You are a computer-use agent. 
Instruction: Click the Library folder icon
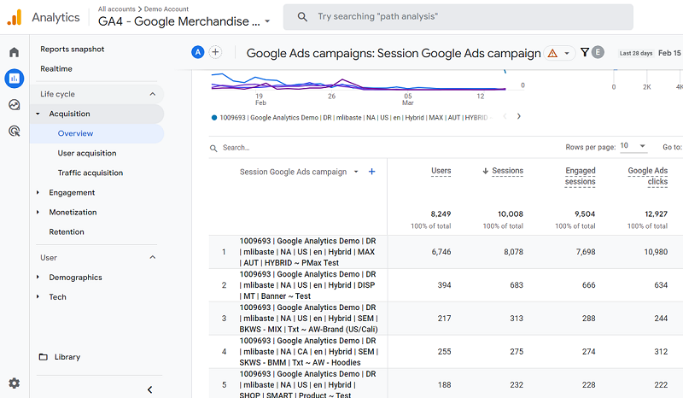[x=44, y=357]
